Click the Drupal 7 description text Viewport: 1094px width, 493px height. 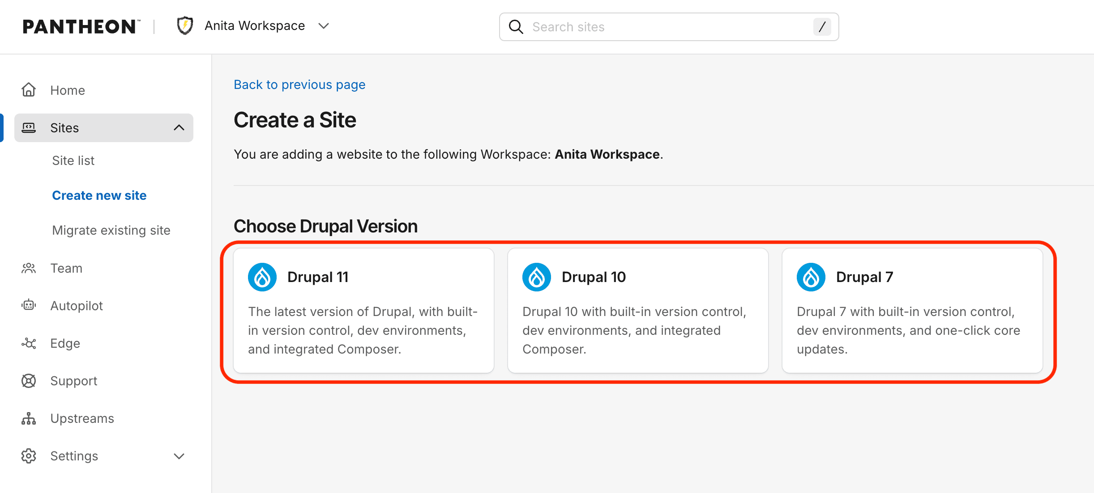point(909,330)
